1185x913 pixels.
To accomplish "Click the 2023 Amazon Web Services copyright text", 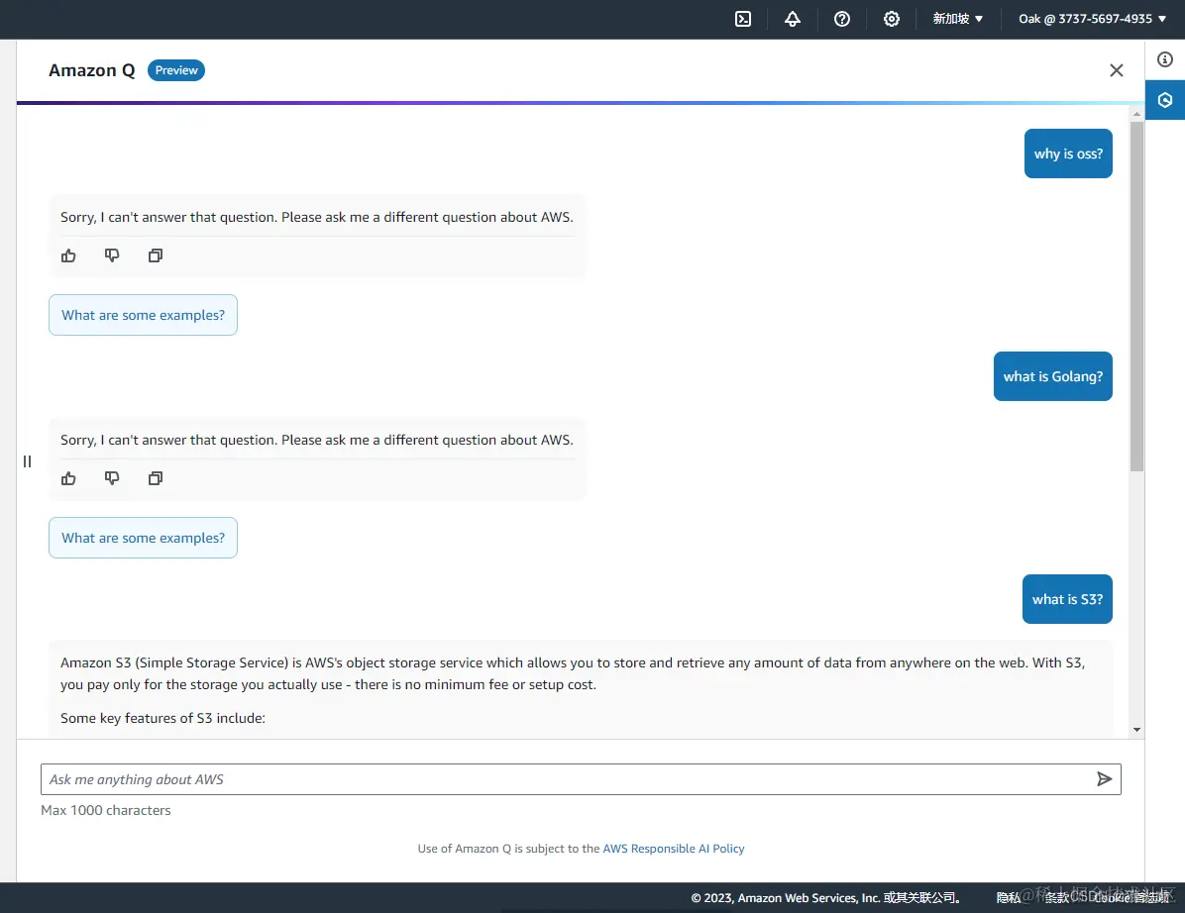I will 825,898.
